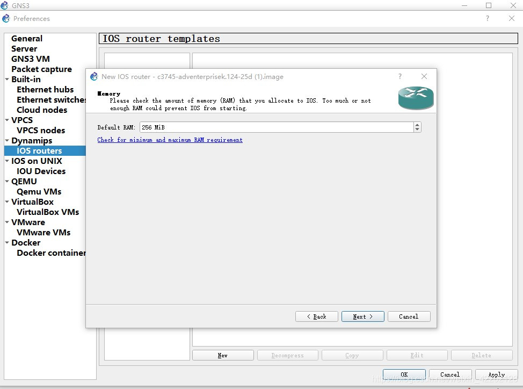Select Qemu VMs in the sidebar
523x389 pixels.
[x=39, y=191]
